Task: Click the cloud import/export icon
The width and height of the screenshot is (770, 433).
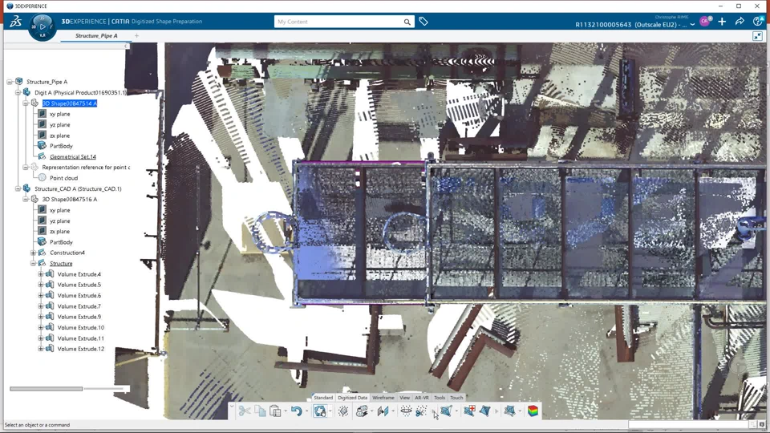Action: (x=362, y=411)
